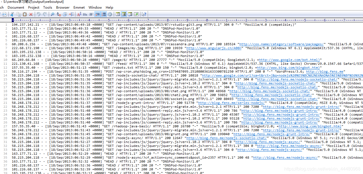Screen dimensions: 363x174
Task: Open the Replace (A to B) icon
Action: point(59,14)
